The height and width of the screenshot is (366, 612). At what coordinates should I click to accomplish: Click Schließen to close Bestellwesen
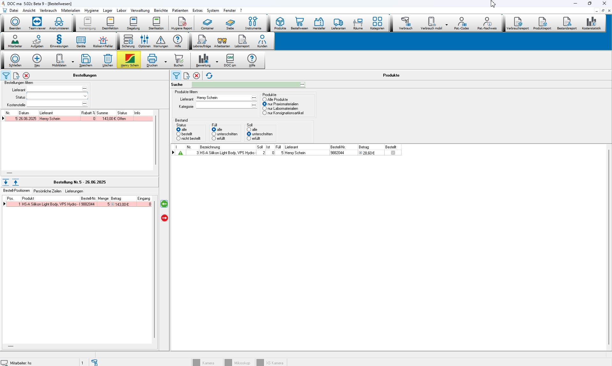[x=15, y=60]
